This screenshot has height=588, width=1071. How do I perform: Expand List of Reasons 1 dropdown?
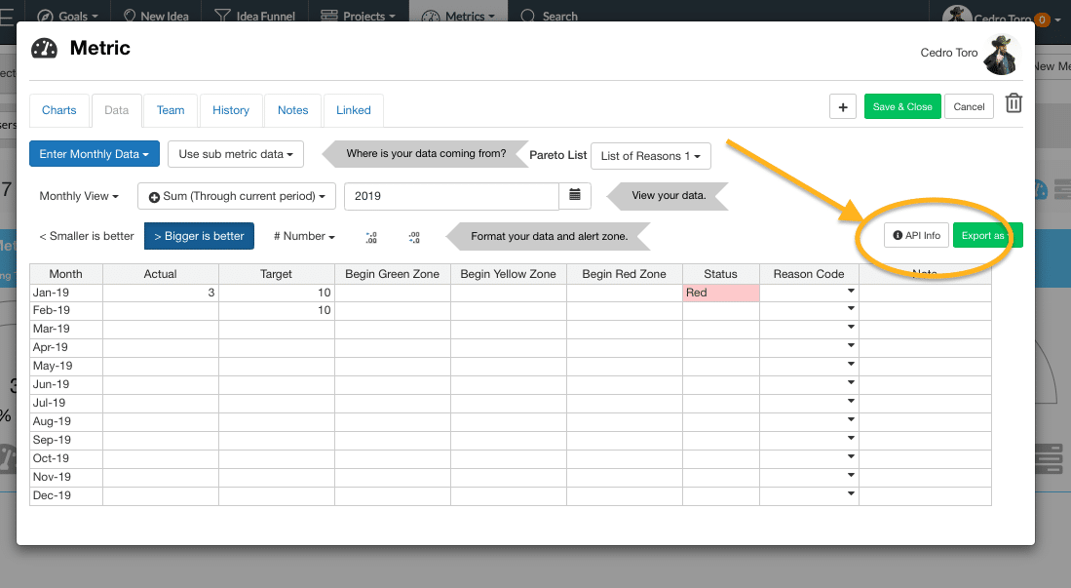650,156
